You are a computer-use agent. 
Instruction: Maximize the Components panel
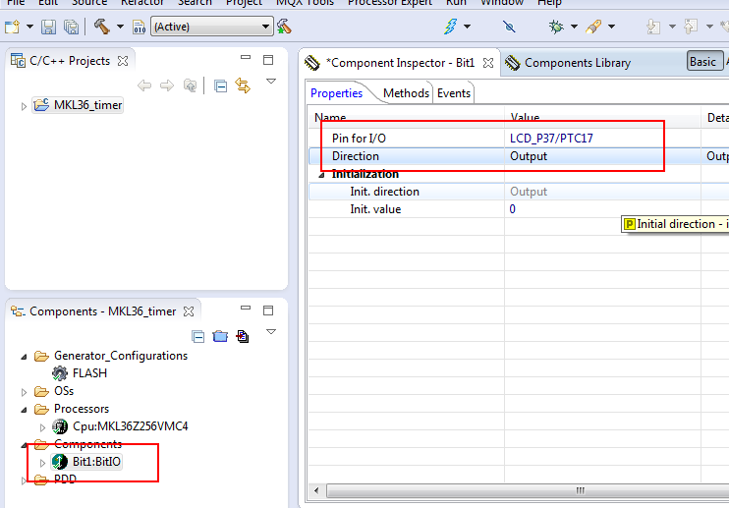tap(268, 310)
